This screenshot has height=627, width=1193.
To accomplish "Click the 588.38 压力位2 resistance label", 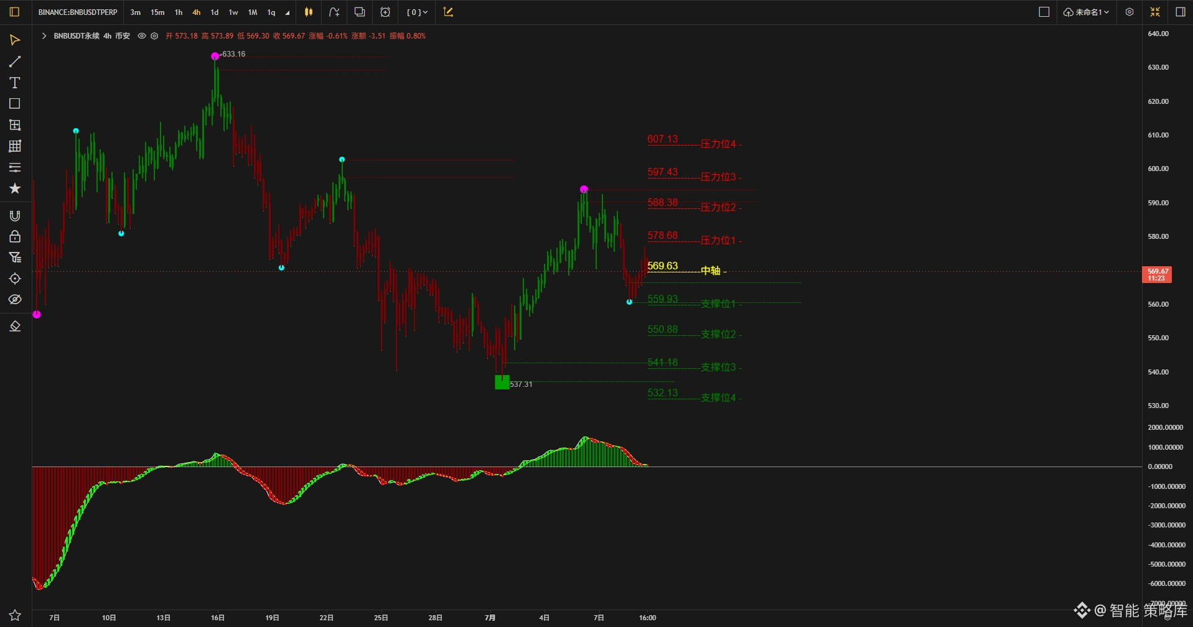I will pos(694,205).
